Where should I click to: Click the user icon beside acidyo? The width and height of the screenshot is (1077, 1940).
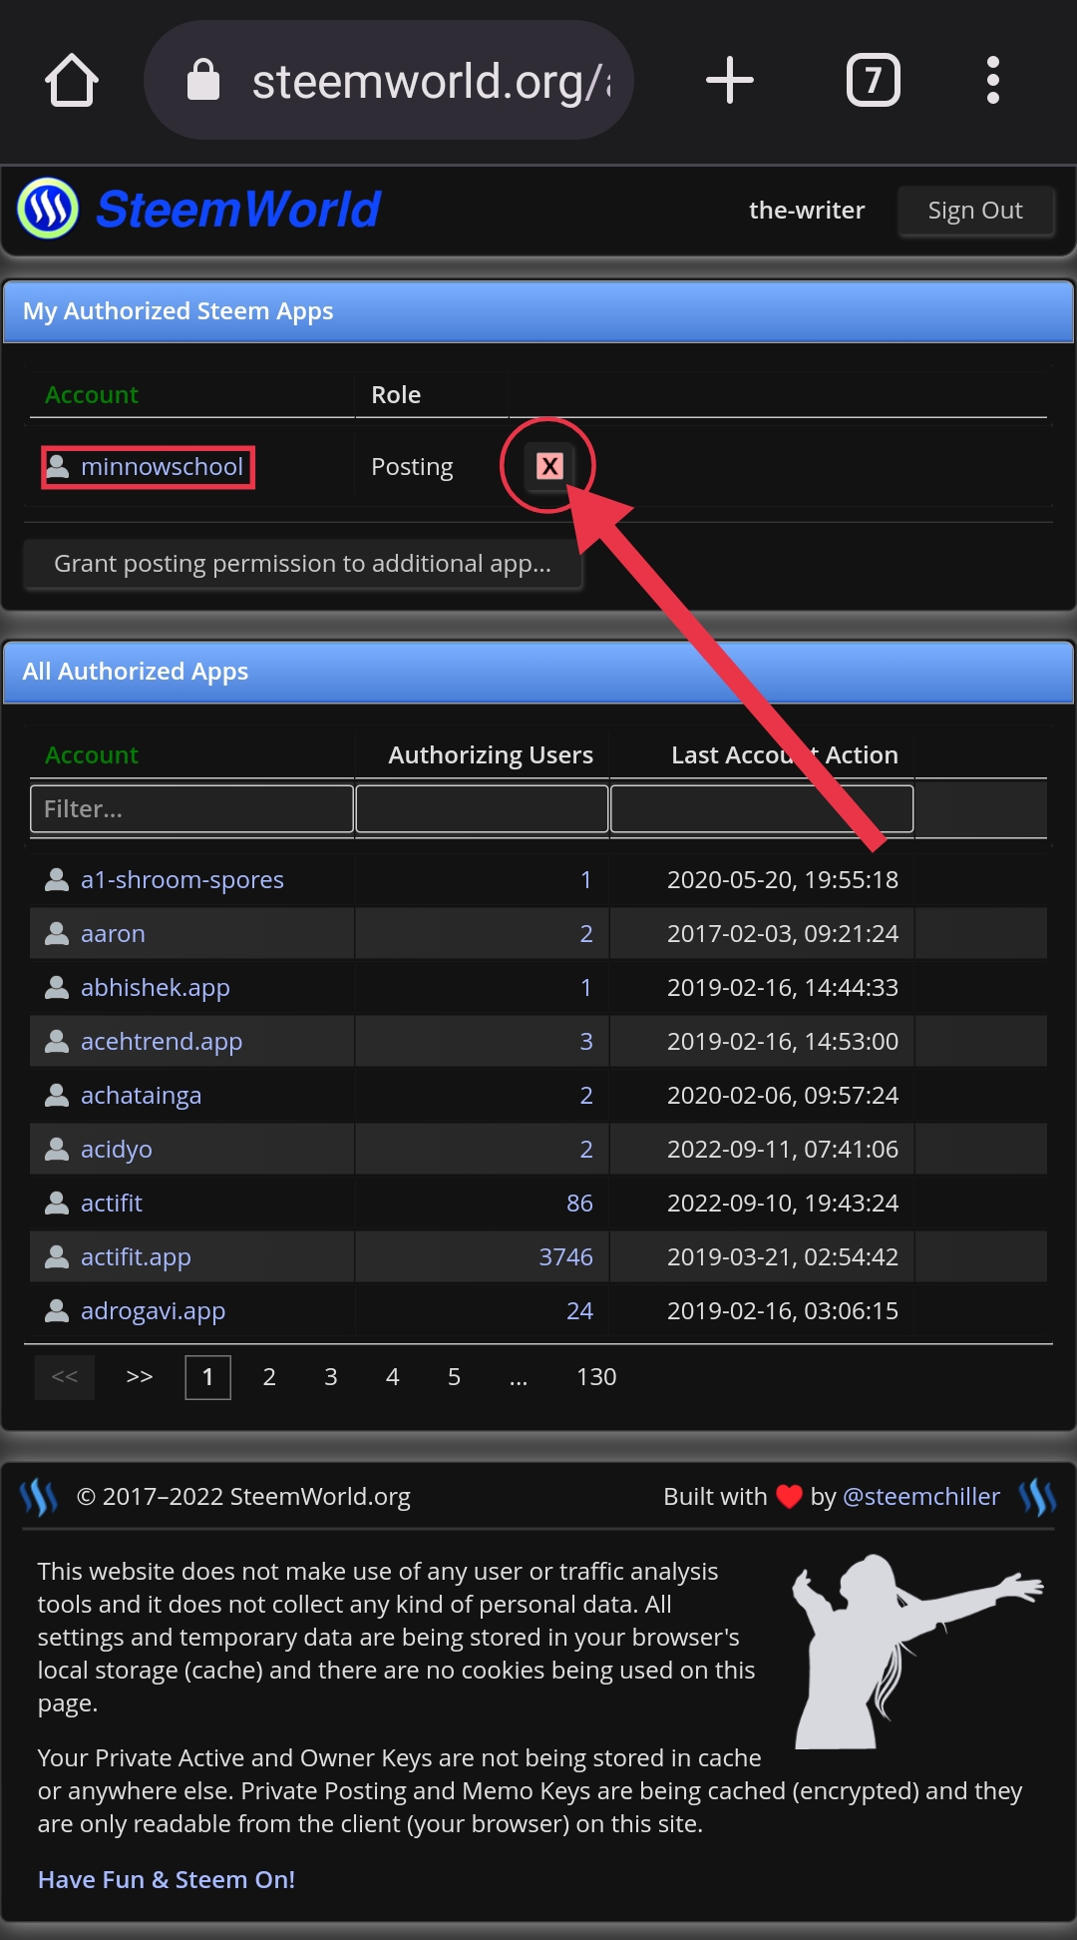point(57,1149)
